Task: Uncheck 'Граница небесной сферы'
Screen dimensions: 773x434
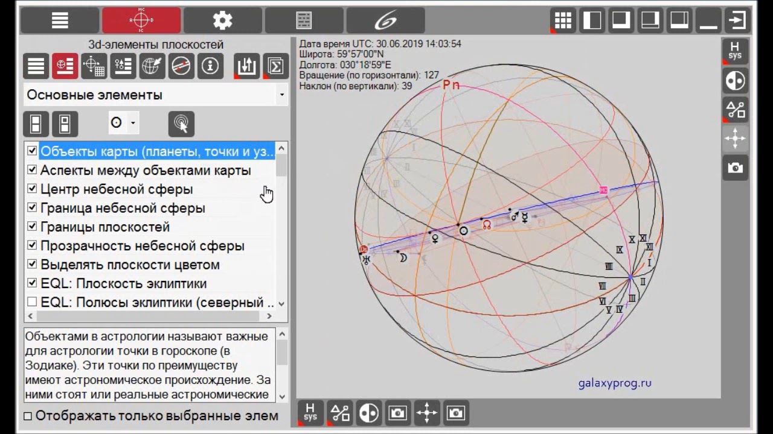Action: click(x=32, y=208)
